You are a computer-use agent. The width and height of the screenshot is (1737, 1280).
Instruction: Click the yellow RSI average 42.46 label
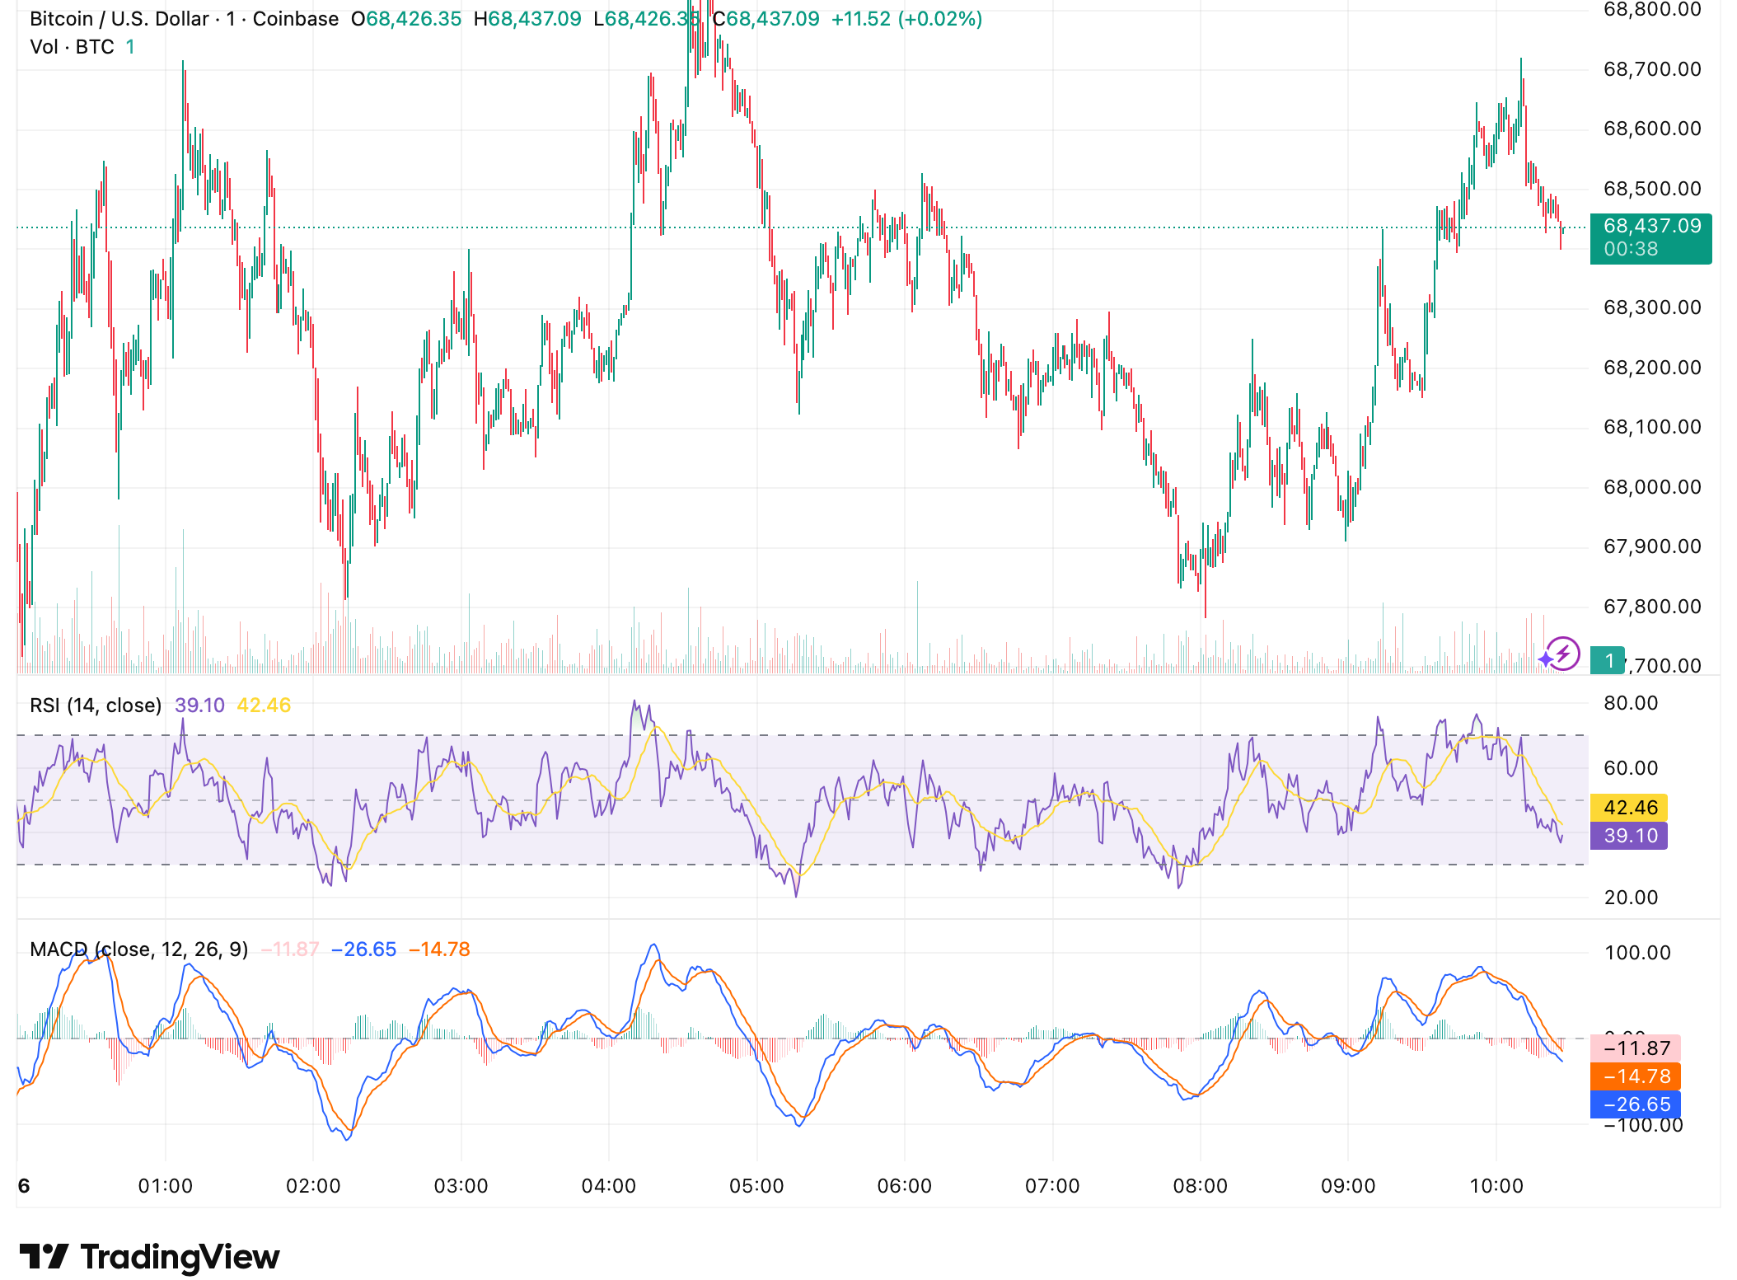[1627, 808]
